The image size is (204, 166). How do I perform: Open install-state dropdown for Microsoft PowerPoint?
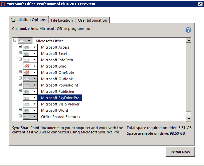[30, 85]
